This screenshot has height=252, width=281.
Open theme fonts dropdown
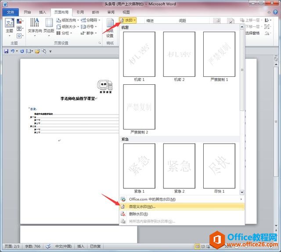(20, 29)
